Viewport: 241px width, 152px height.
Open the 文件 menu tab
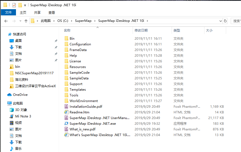[x=8, y=12]
